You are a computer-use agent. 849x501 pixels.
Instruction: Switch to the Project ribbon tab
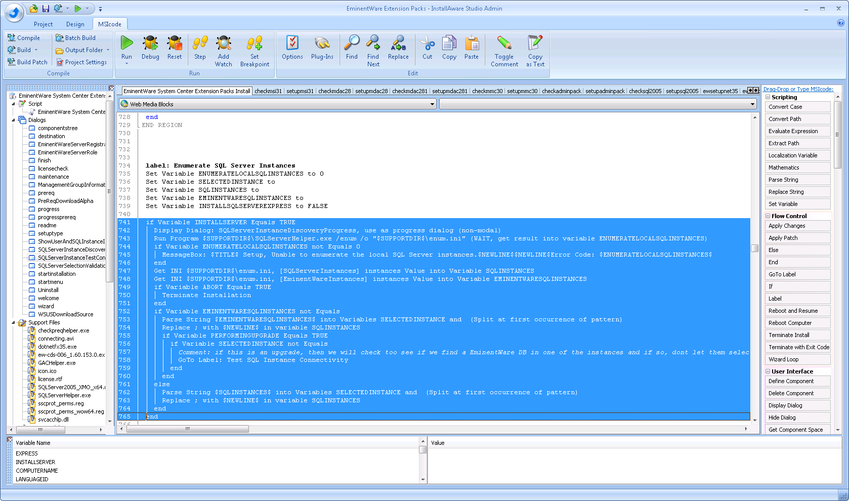point(43,24)
